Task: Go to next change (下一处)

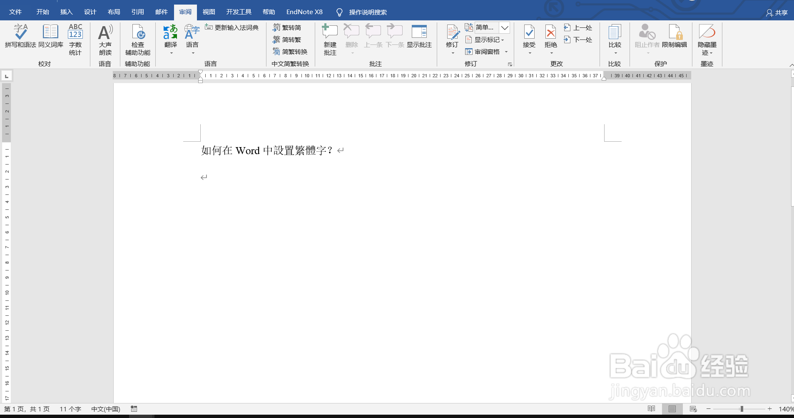Action: pyautogui.click(x=578, y=39)
